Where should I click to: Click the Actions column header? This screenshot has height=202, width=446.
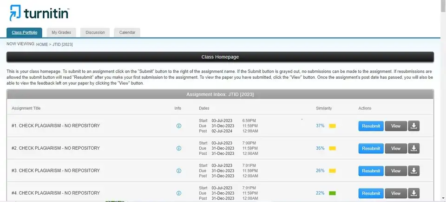[365, 108]
